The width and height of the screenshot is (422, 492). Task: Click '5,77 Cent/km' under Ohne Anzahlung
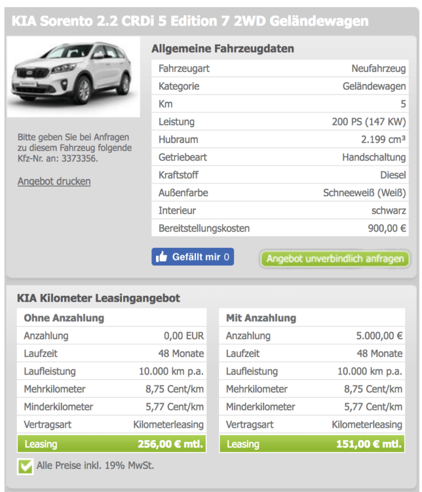pyautogui.click(x=175, y=407)
